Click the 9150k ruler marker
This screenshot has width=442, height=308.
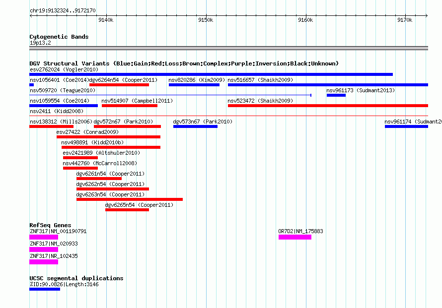pos(206,20)
